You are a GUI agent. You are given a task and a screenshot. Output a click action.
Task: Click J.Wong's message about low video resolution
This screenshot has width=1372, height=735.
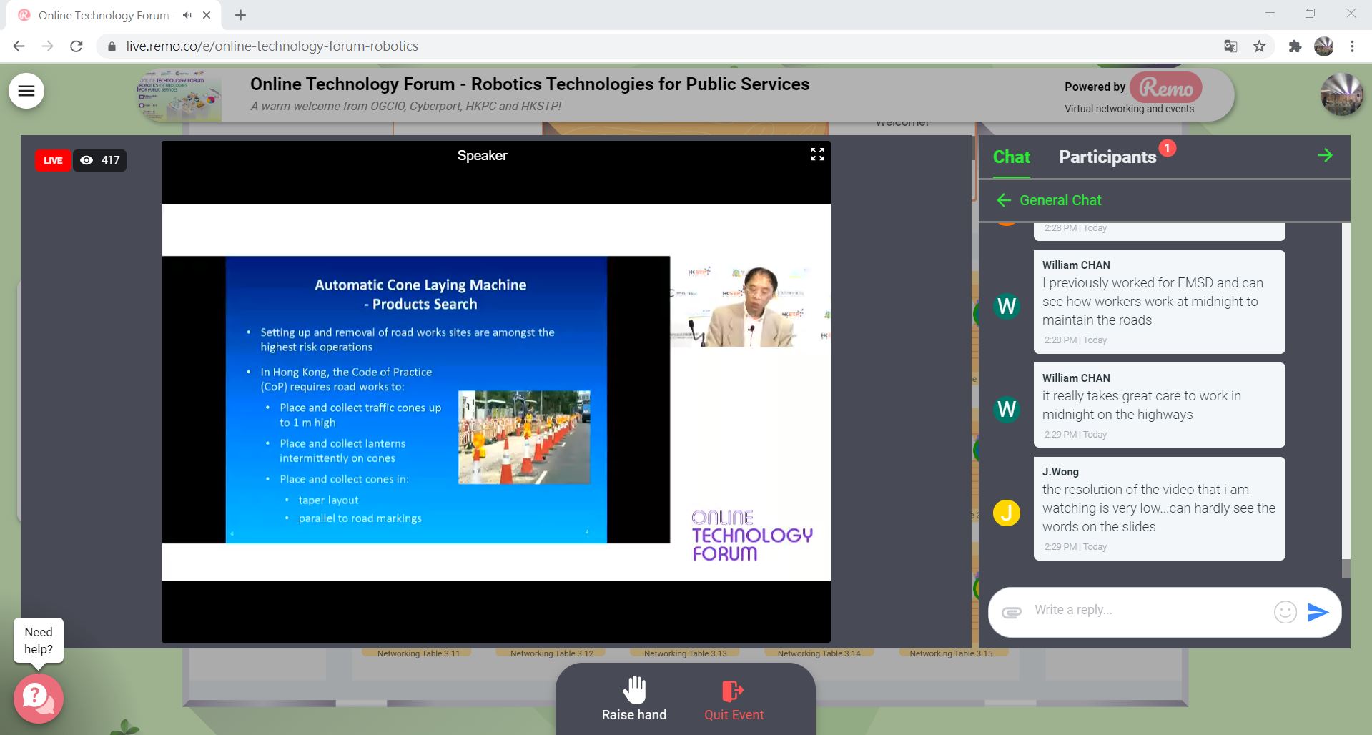(1159, 508)
